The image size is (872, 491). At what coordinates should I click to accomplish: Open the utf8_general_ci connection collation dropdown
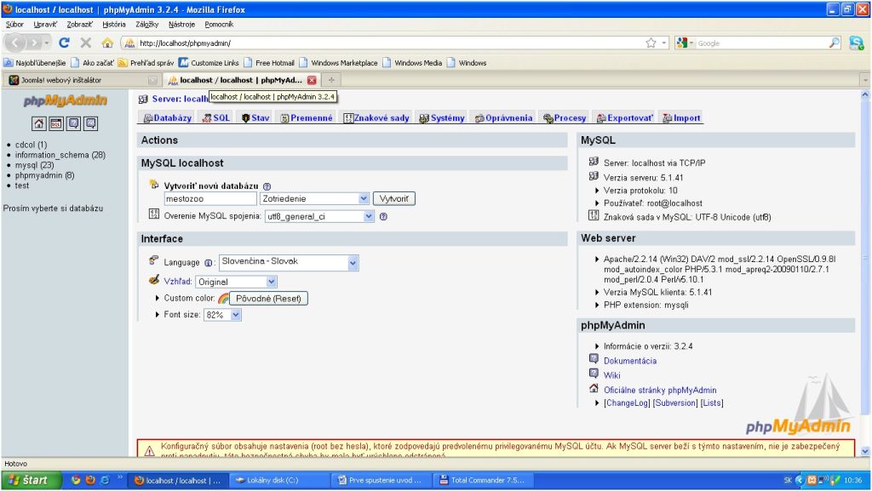tap(319, 217)
